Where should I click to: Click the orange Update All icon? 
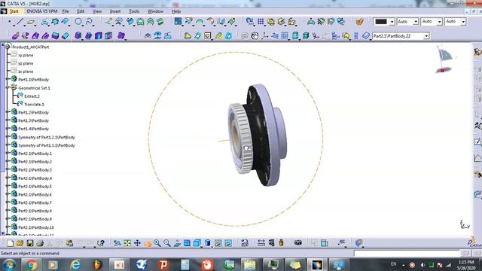(x=359, y=22)
